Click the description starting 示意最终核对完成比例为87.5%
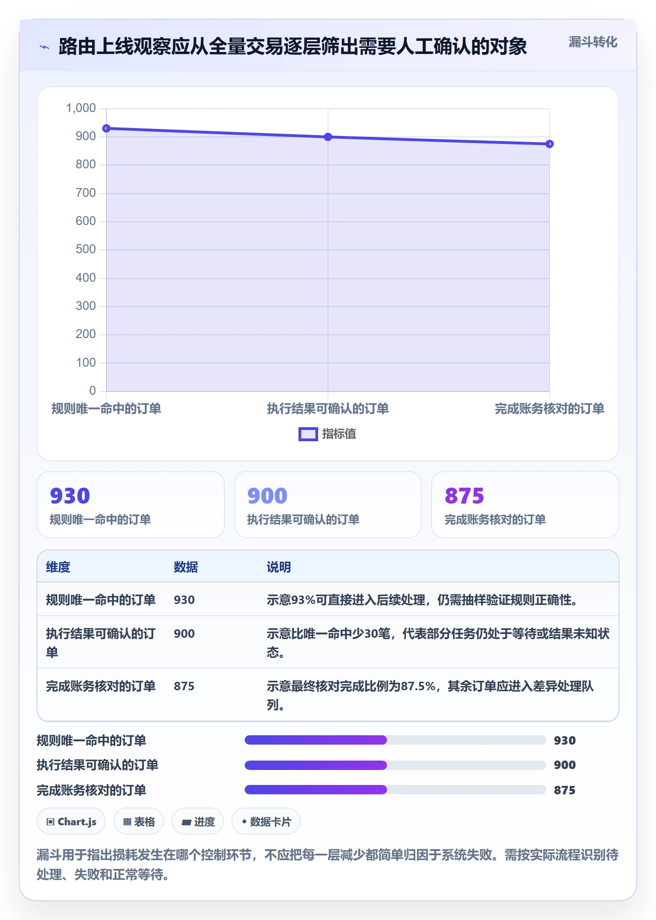 (430, 695)
